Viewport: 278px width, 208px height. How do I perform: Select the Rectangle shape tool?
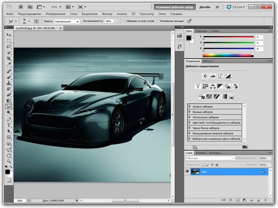[9, 137]
